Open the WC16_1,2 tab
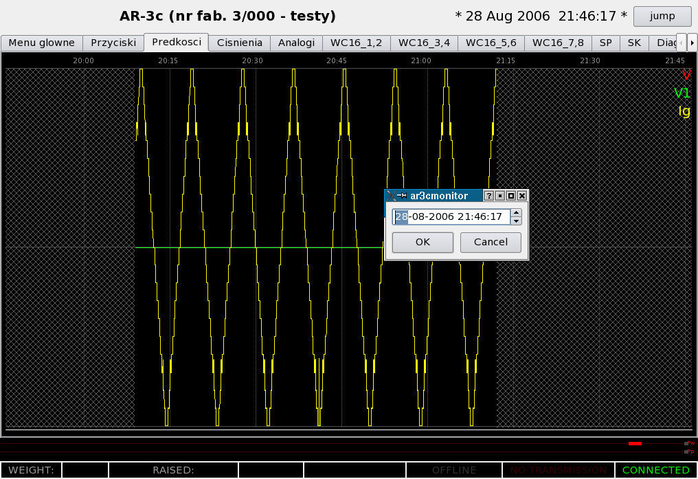698x479 pixels. (356, 43)
